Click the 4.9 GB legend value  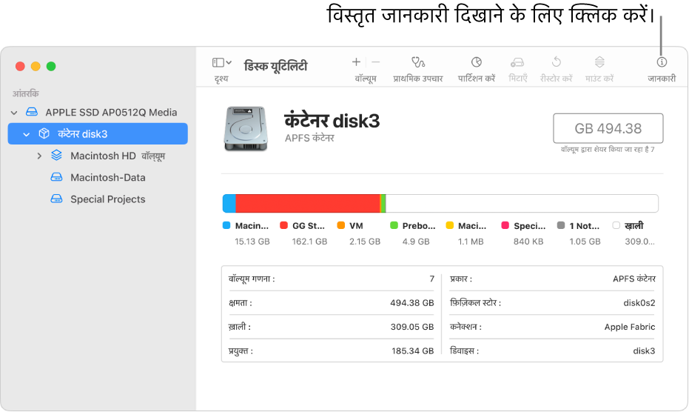[x=416, y=242]
